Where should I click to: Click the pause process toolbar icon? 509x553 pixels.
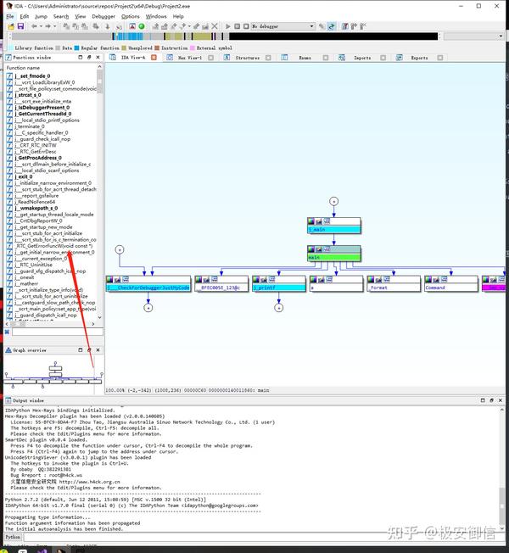(237, 26)
